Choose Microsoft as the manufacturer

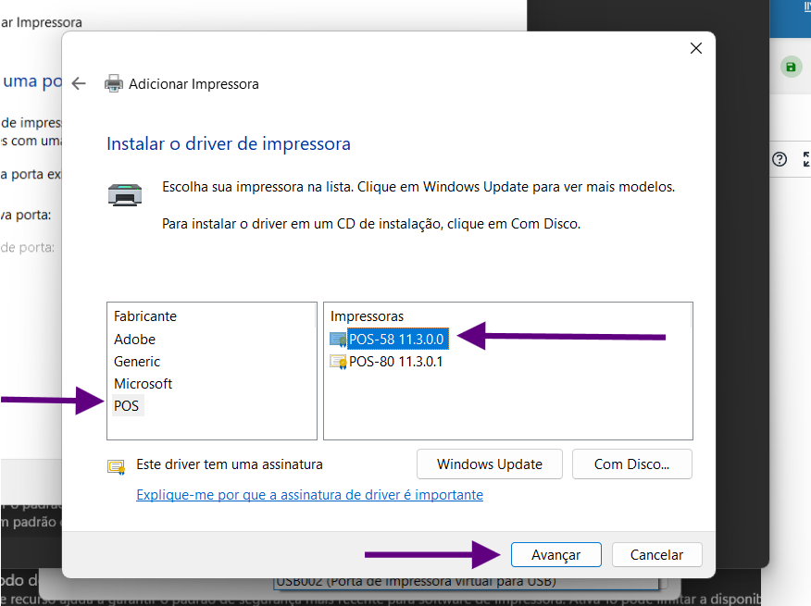click(143, 384)
